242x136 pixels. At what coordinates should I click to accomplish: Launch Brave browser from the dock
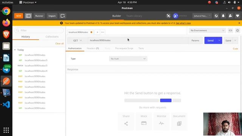pos(6,34)
